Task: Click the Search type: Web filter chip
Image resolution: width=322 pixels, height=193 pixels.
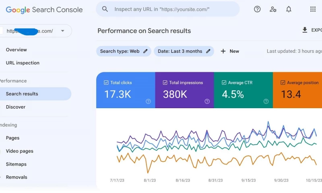Action: [124, 51]
